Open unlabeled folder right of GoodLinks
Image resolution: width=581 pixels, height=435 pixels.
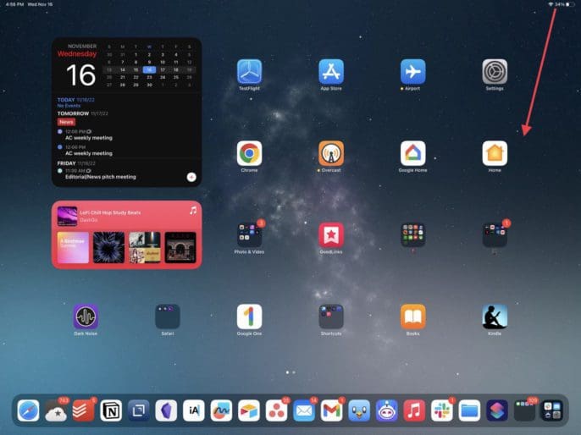[x=412, y=235]
